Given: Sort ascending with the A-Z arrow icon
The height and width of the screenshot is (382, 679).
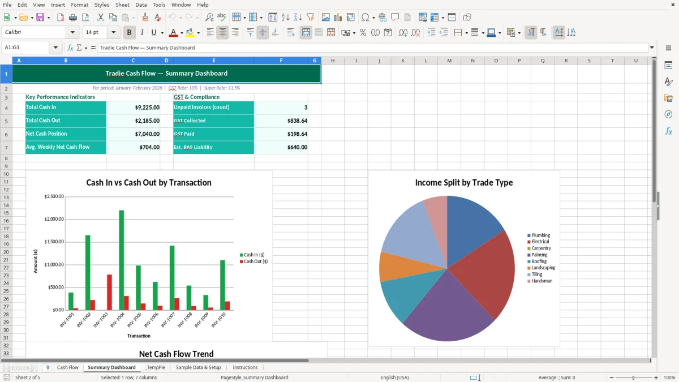Looking at the screenshot, I should tap(286, 18).
